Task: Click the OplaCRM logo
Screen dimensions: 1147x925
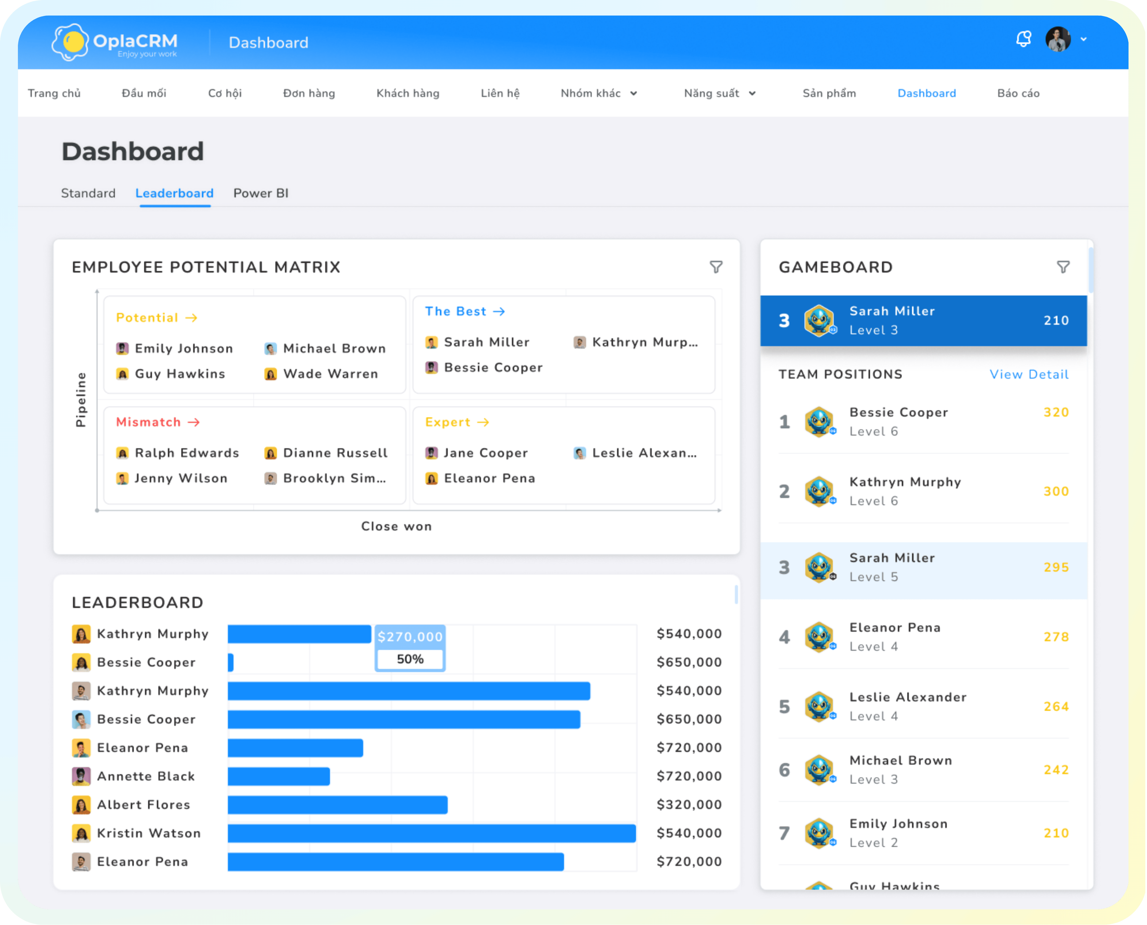Action: (x=115, y=42)
